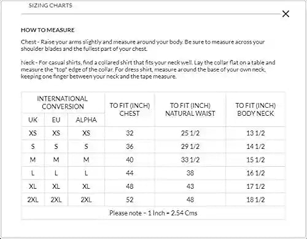Click chest value 44 in L row

(x=130, y=173)
